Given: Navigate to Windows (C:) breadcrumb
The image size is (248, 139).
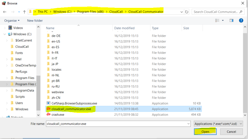Looking at the screenshot, I should 62,12.
